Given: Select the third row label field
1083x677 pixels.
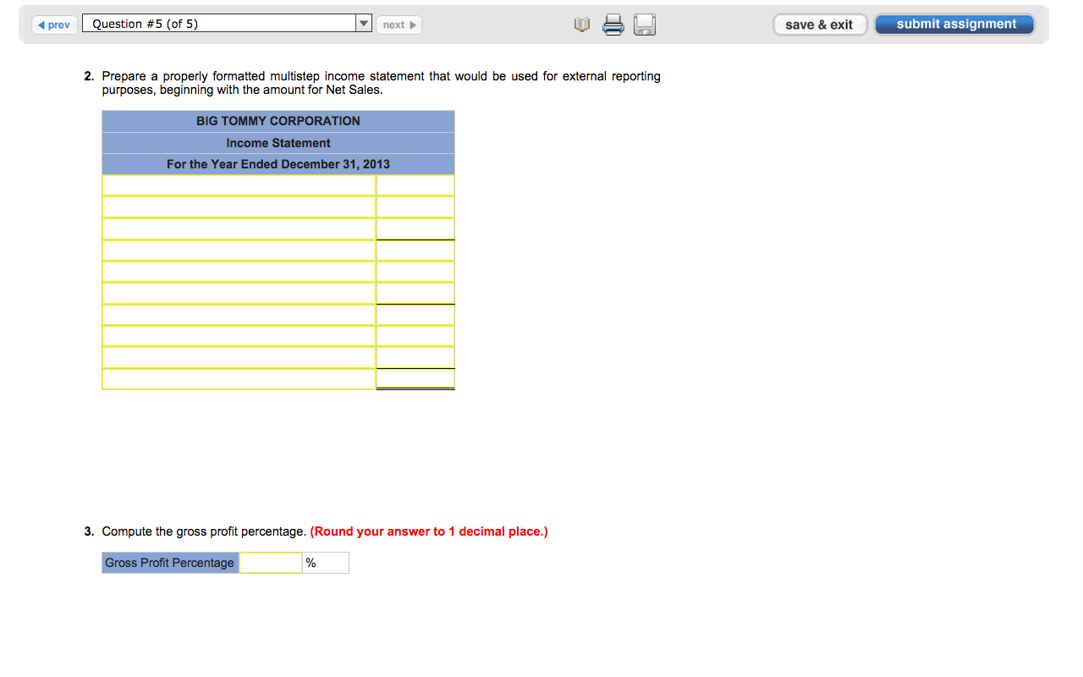Looking at the screenshot, I should pyautogui.click(x=239, y=228).
